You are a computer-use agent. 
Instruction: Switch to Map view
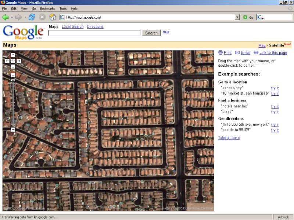(262, 45)
